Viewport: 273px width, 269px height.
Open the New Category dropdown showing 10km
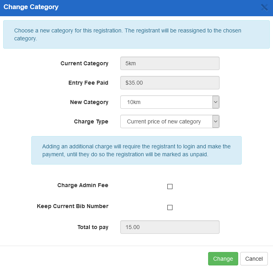coord(166,102)
